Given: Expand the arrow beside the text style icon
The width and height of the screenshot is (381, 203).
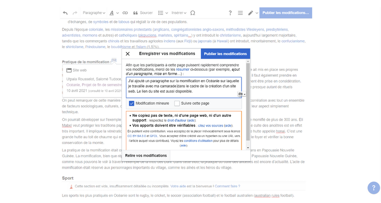Looking at the screenshot, I should coord(118,13).
